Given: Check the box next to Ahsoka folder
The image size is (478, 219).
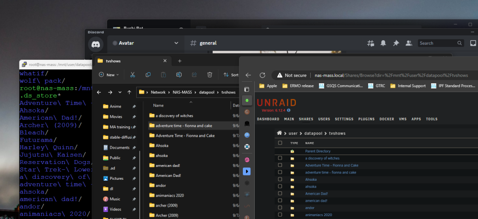Looking at the screenshot, I should [x=280, y=179].
